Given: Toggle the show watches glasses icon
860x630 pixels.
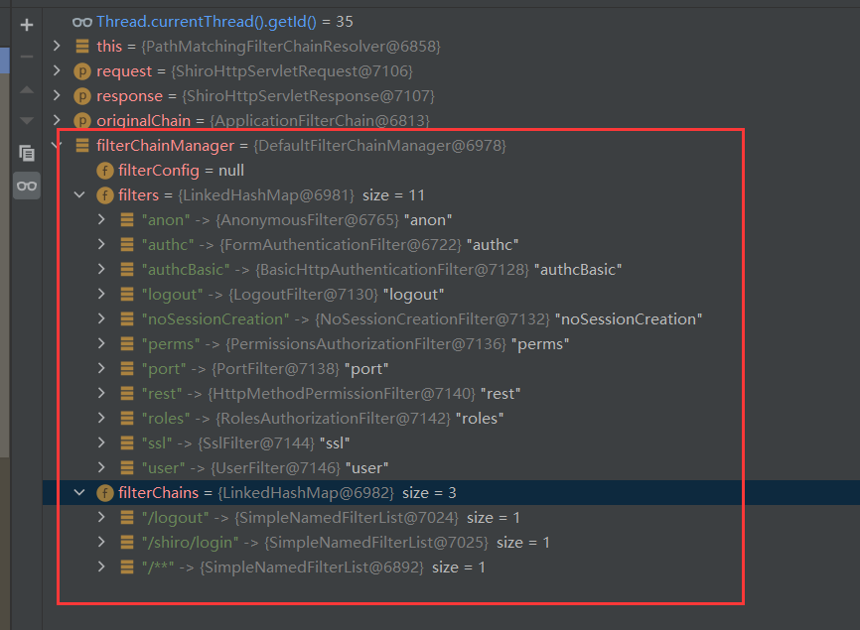Looking at the screenshot, I should [27, 186].
